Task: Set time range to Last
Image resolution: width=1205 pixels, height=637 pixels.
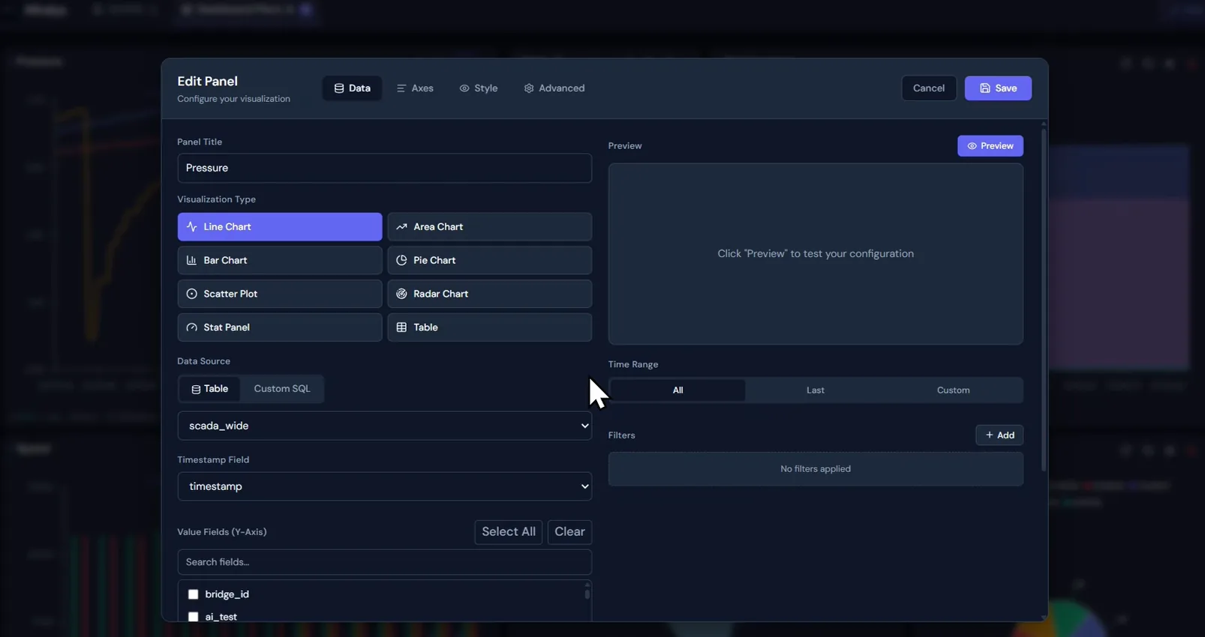Action: click(816, 390)
